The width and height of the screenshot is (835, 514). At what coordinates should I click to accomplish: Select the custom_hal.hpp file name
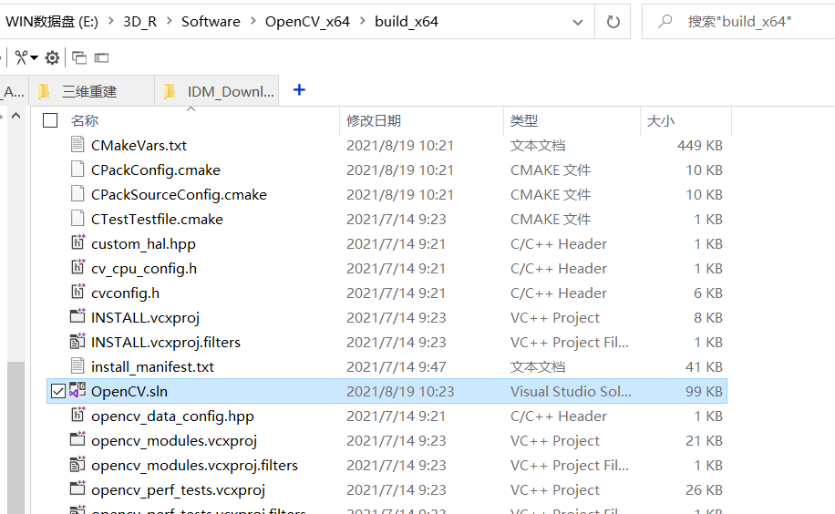click(143, 244)
